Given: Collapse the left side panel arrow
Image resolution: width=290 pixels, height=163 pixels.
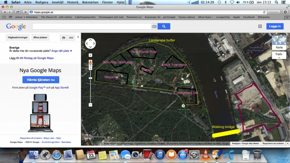Looking at the screenshot, I should [x=78, y=38].
